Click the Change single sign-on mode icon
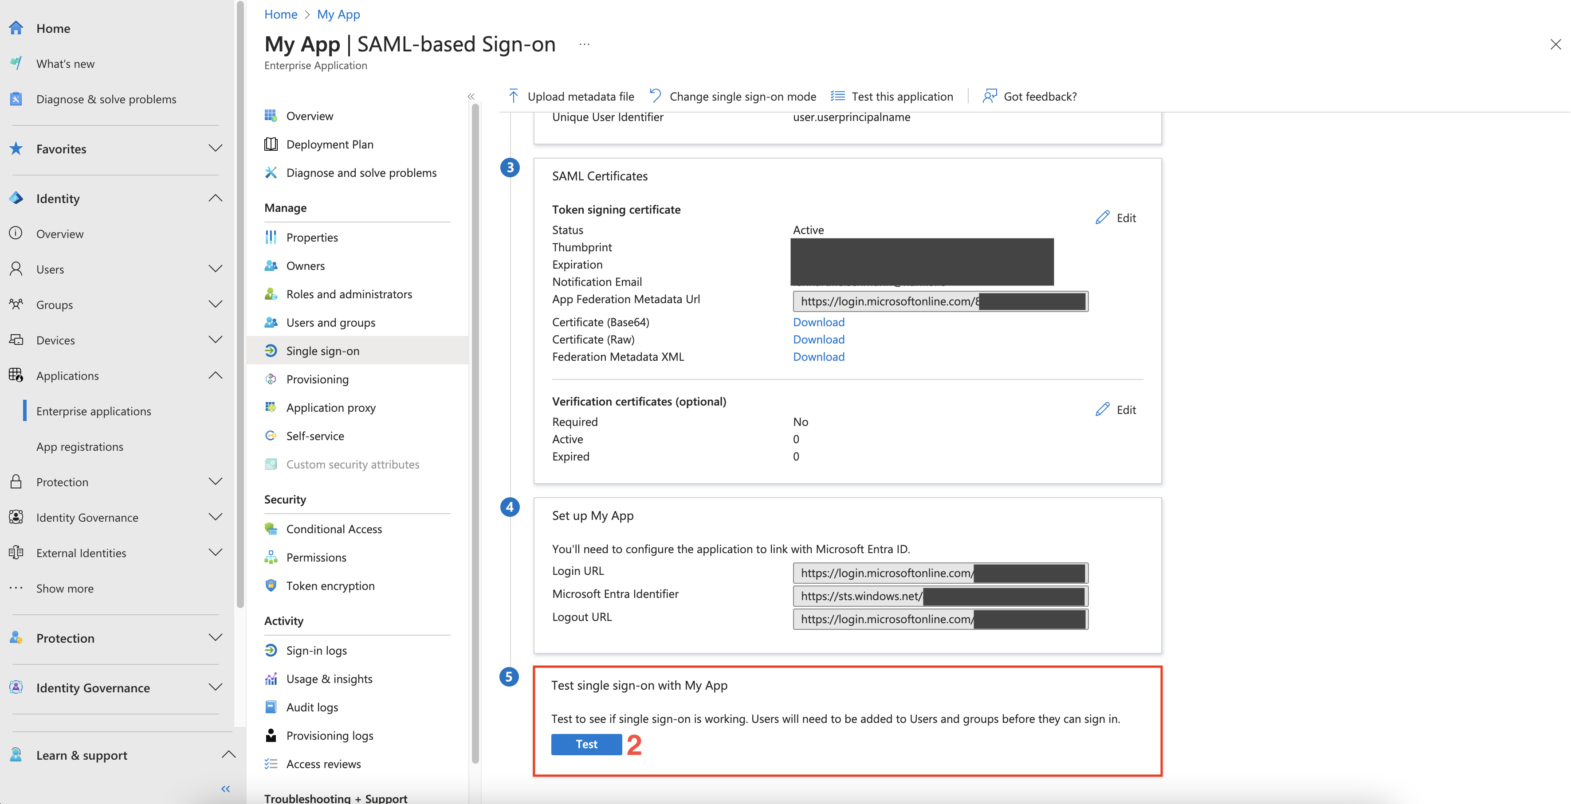The width and height of the screenshot is (1571, 804). (656, 96)
